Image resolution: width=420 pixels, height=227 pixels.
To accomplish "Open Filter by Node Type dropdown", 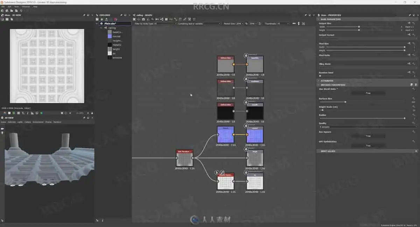I will (165, 23).
